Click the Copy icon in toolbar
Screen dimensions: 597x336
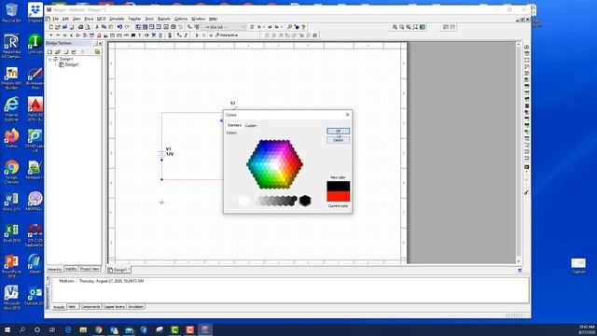(104, 27)
